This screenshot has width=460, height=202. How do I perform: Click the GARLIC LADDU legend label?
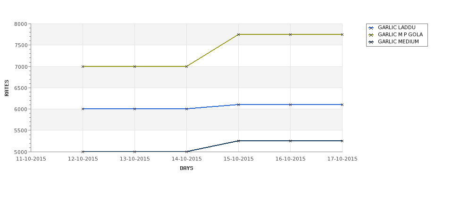[x=397, y=27]
